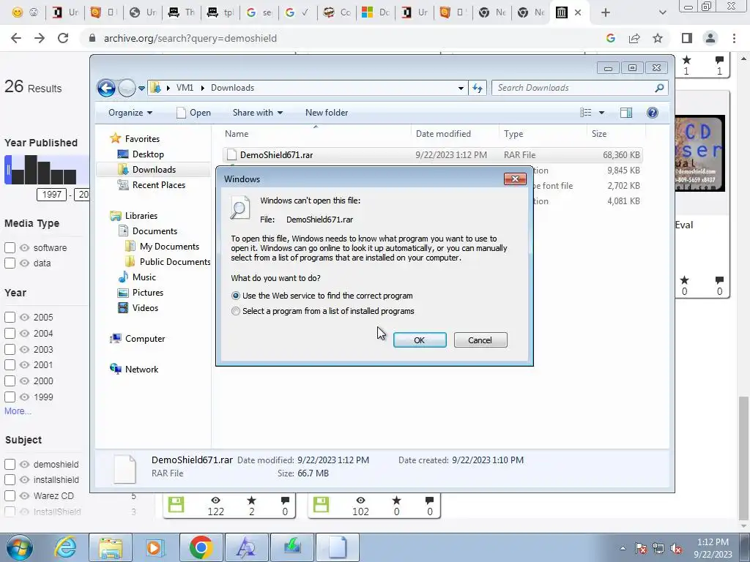Check the data media type checkbox
Image resolution: width=750 pixels, height=562 pixels.
tap(10, 263)
